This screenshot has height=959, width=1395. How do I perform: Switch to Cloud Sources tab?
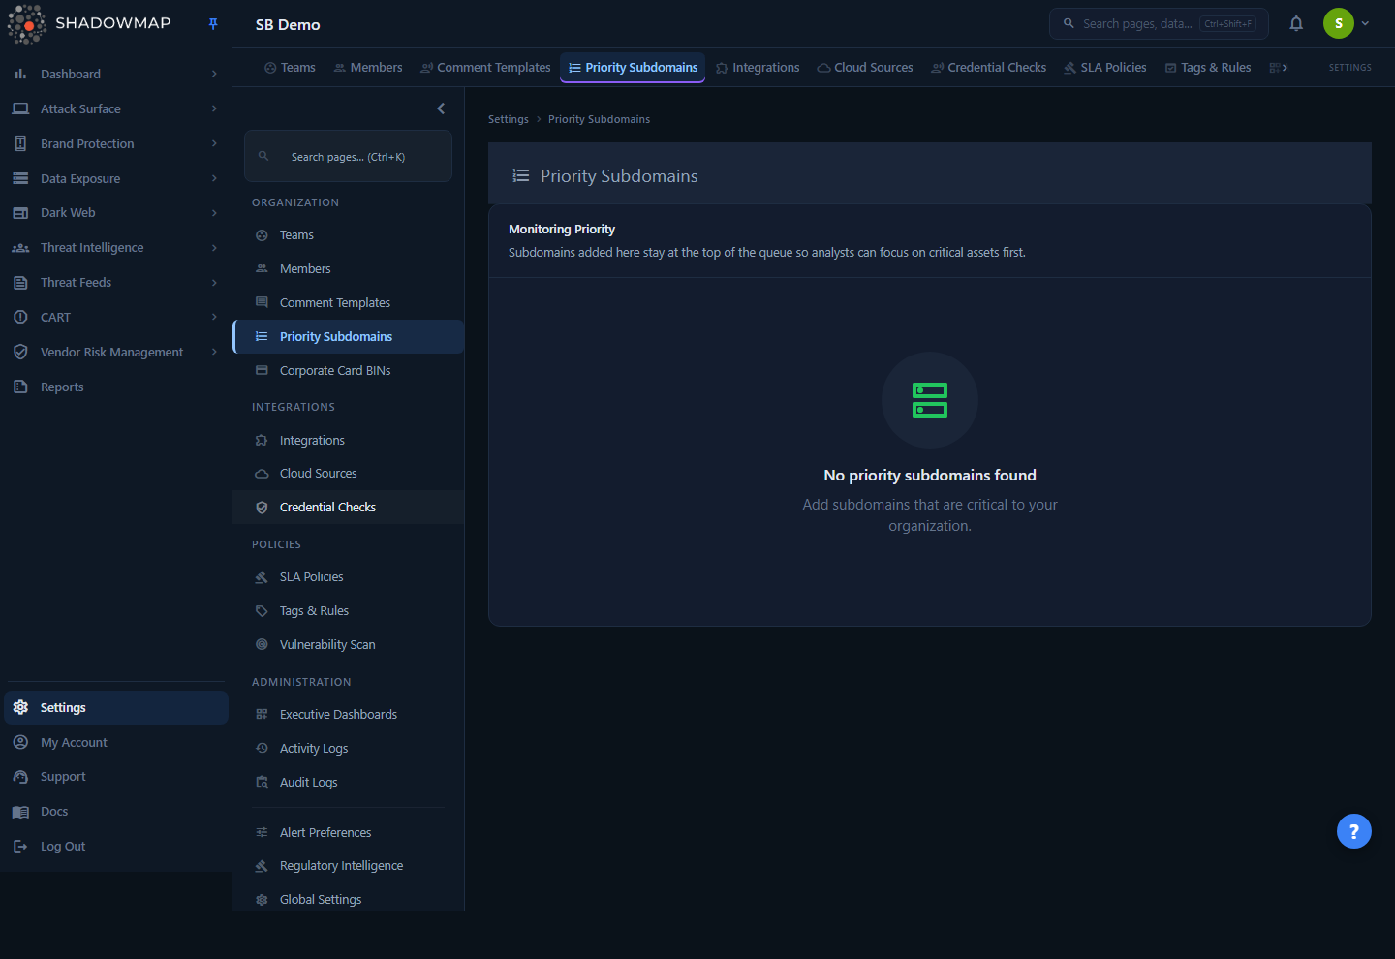click(x=865, y=67)
